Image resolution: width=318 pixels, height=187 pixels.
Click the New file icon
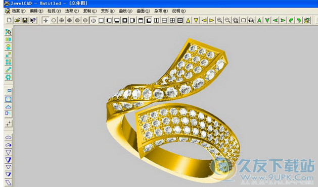click(9, 20)
